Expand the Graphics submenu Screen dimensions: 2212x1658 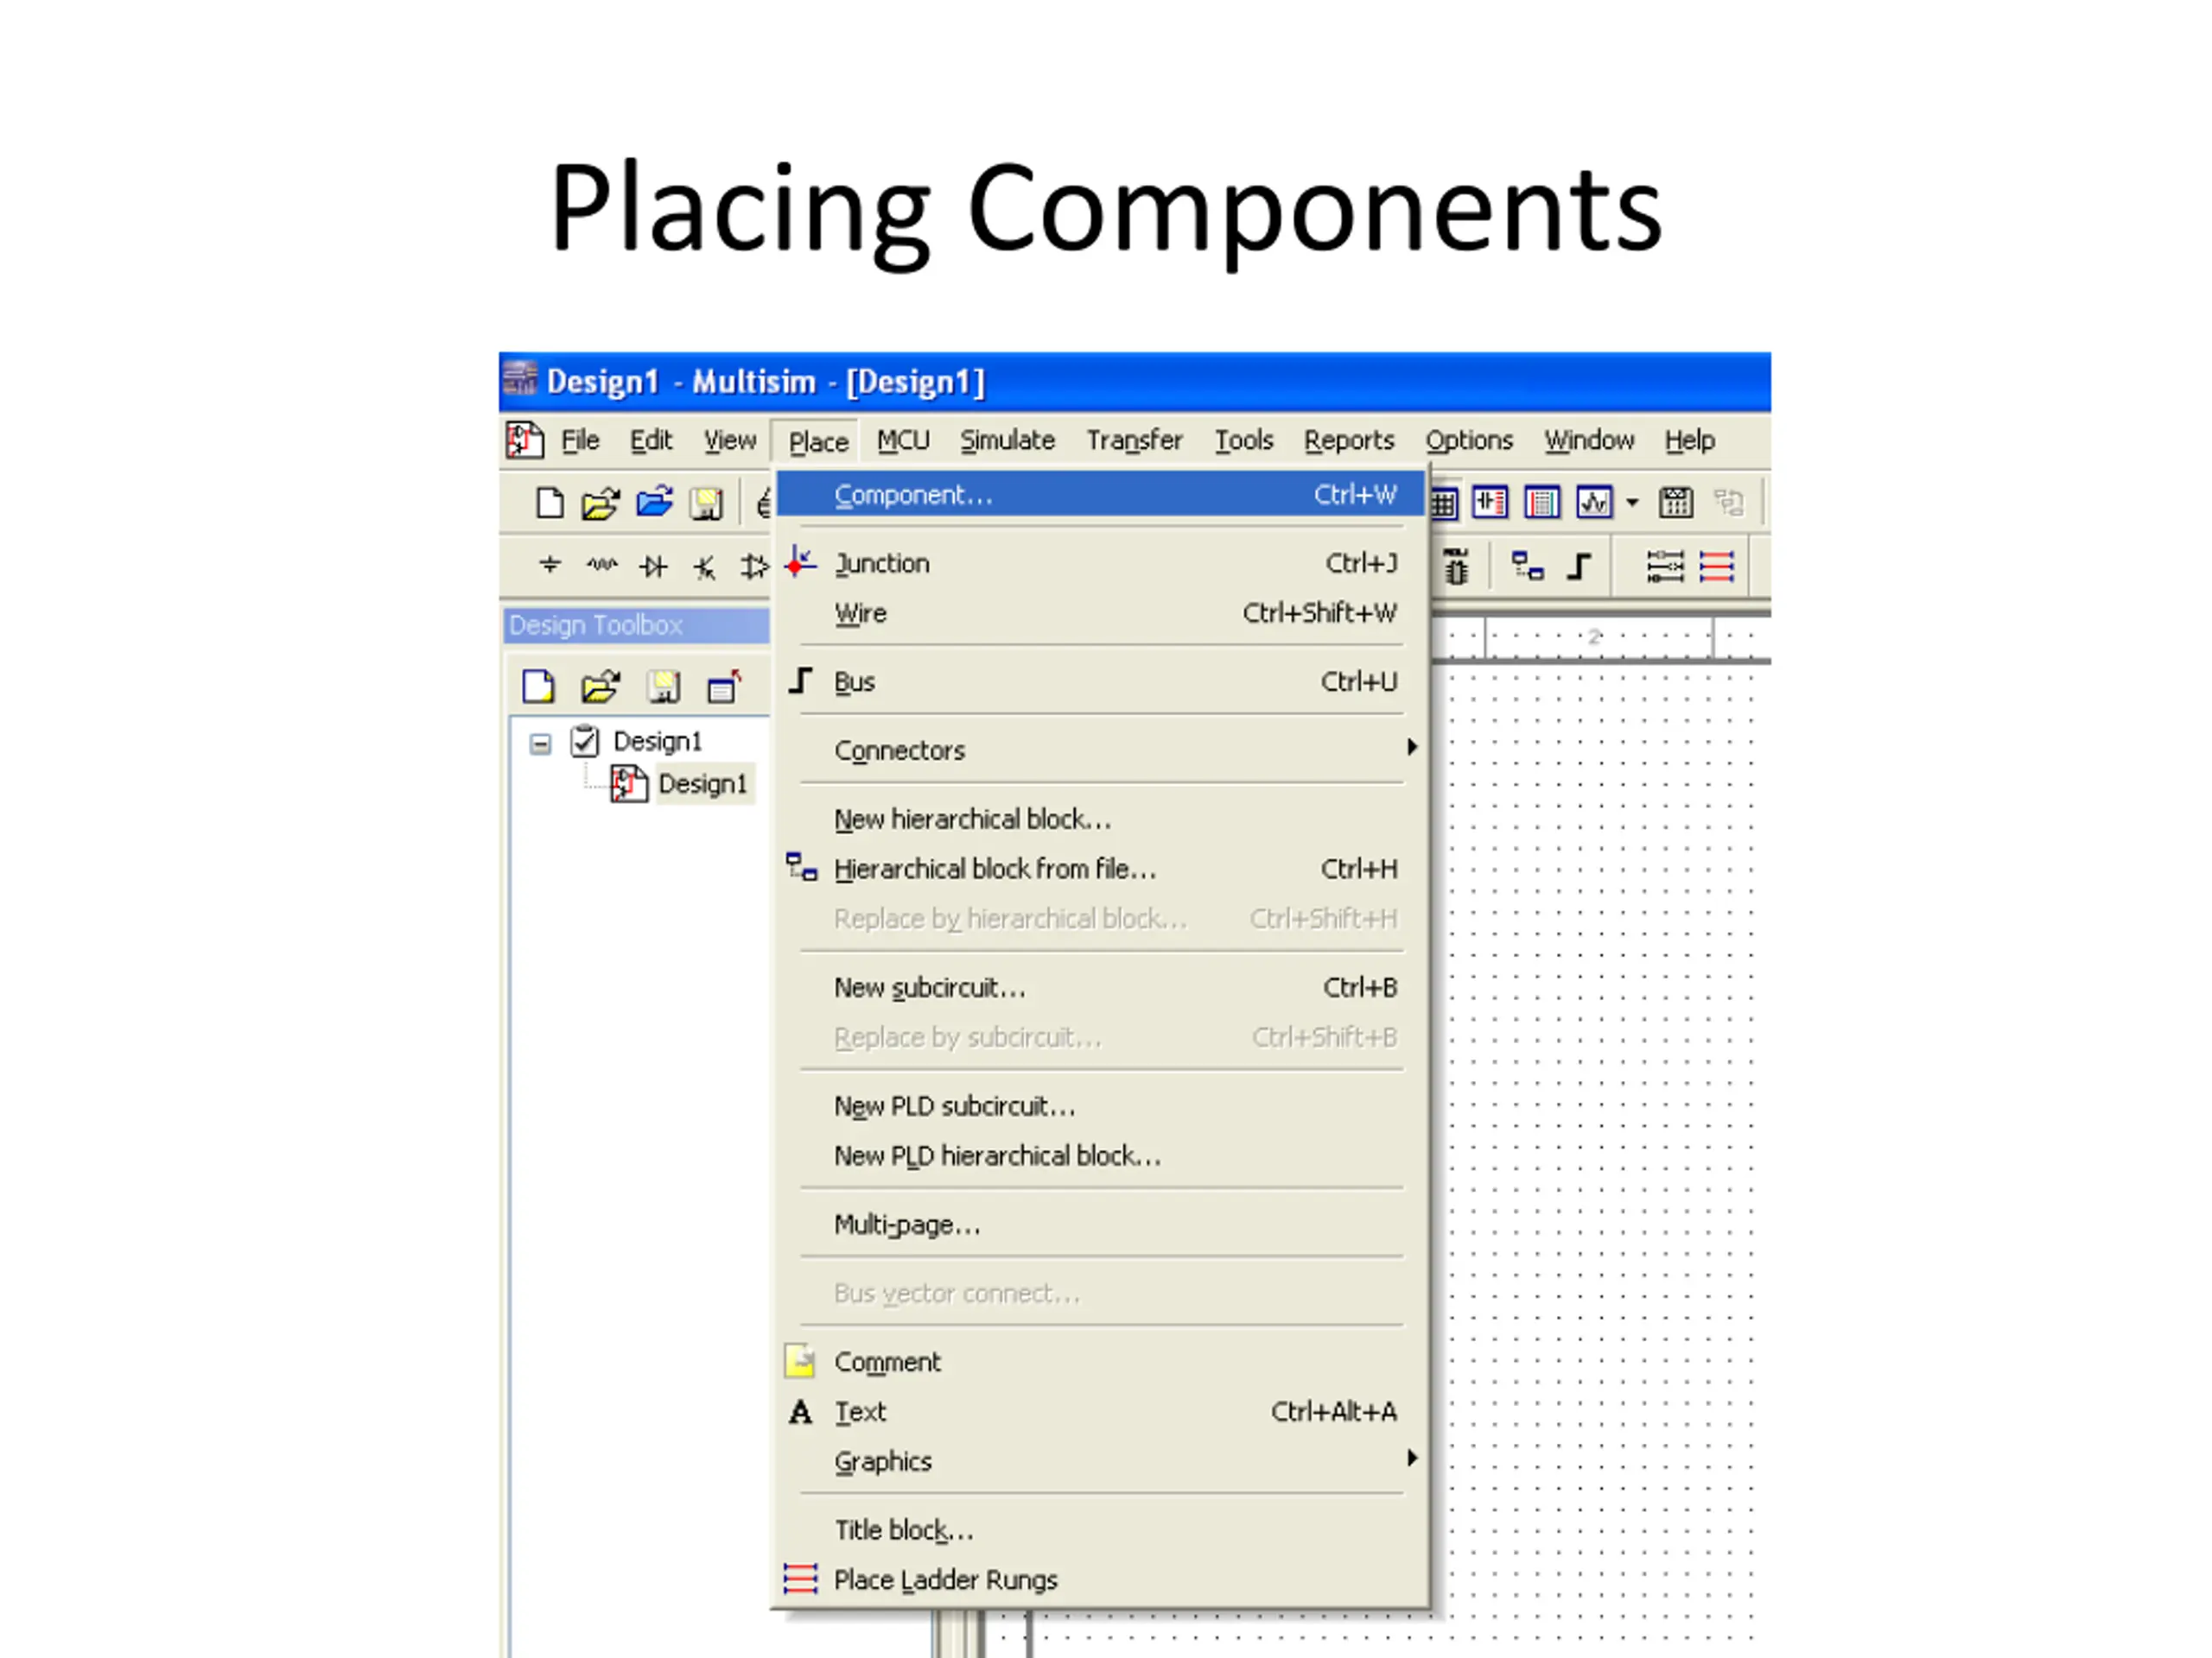click(1100, 1461)
